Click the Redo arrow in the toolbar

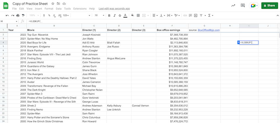coord(13,16)
